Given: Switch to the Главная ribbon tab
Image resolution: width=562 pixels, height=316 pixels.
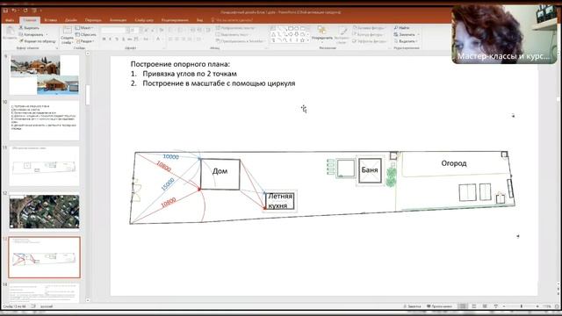Looking at the screenshot, I should click(x=30, y=20).
